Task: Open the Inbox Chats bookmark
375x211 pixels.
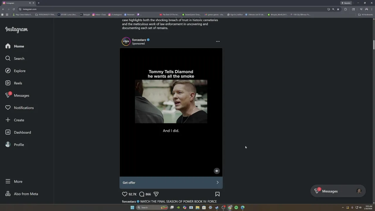Action: pyautogui.click(x=99, y=14)
